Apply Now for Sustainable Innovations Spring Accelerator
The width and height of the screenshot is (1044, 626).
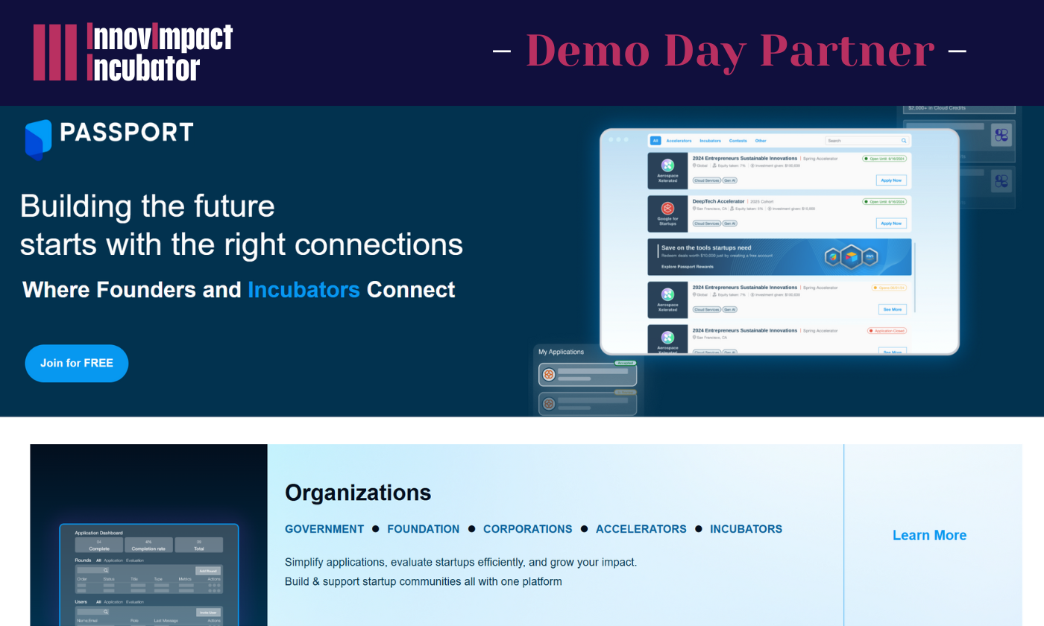891,180
